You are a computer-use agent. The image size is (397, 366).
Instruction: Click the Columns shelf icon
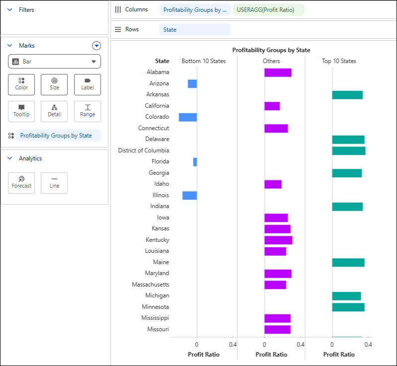click(x=118, y=9)
